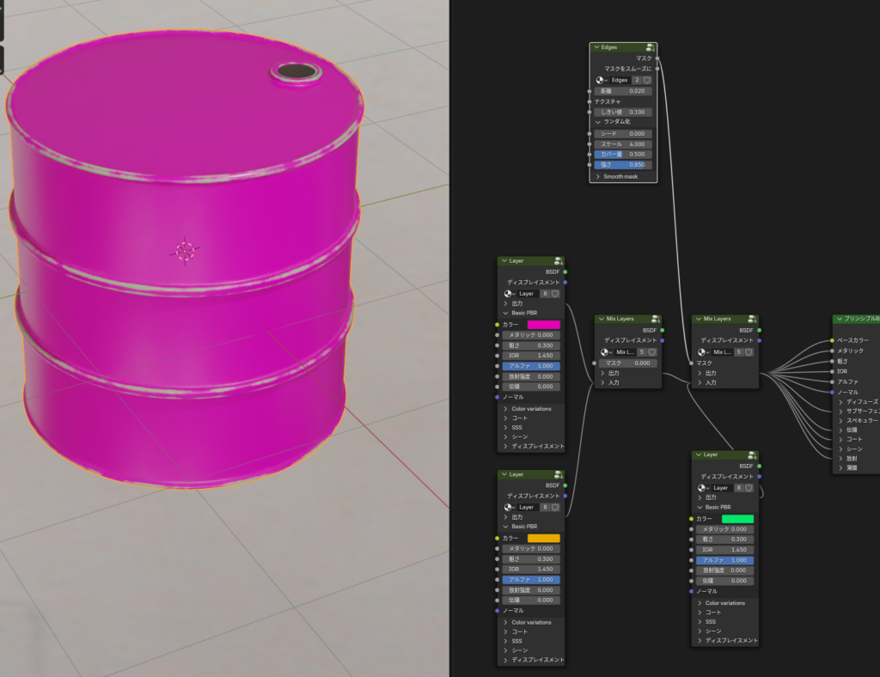This screenshot has height=677, width=880.
Task: Click the pink color swatch on Layer node
Action: (543, 325)
